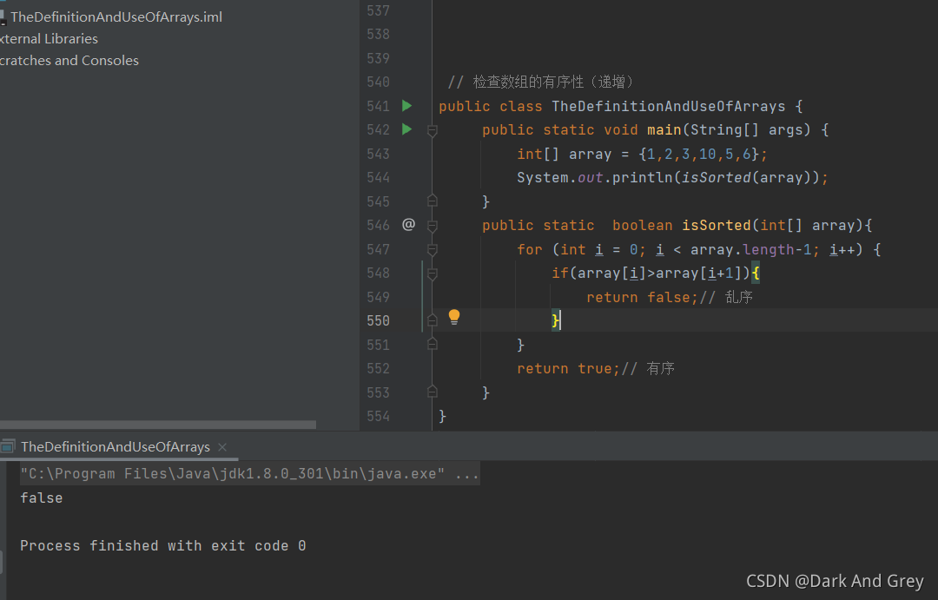Open Scratches and Consoles tree node

pyautogui.click(x=69, y=61)
